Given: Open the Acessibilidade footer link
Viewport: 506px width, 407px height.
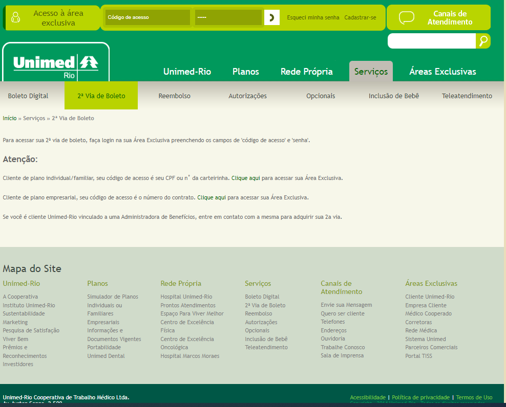Looking at the screenshot, I should pyautogui.click(x=368, y=397).
